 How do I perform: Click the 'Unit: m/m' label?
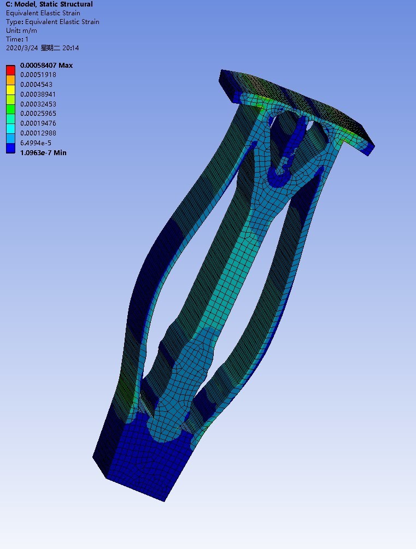21,31
